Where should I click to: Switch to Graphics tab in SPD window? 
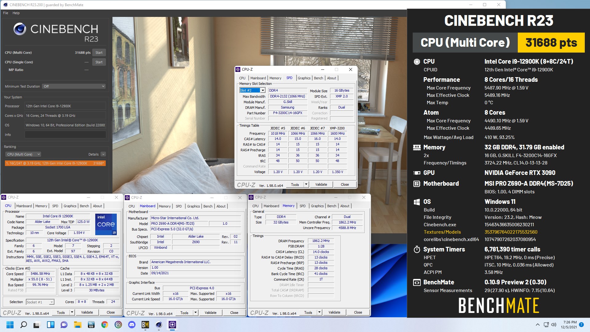(304, 78)
